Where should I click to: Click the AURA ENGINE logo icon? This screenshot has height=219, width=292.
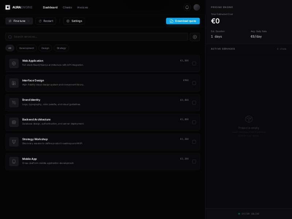click(x=8, y=7)
